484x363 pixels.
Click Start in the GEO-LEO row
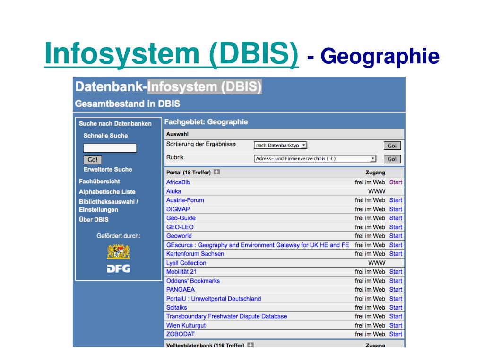click(x=396, y=227)
